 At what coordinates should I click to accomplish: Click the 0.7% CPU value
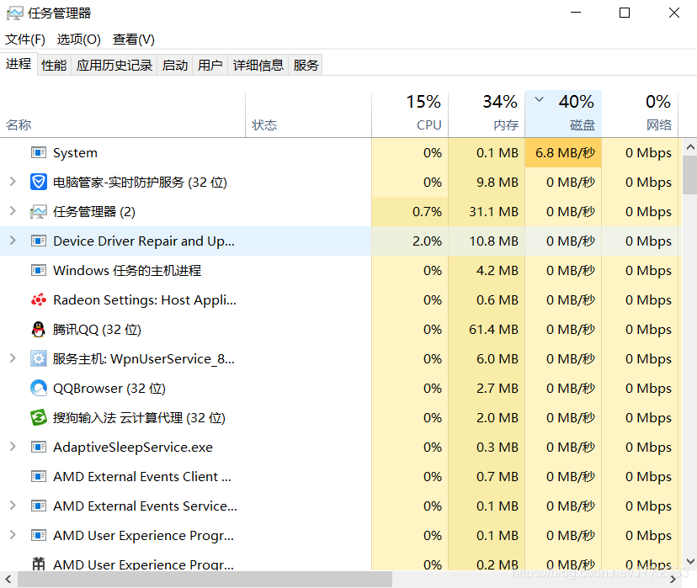click(x=427, y=212)
